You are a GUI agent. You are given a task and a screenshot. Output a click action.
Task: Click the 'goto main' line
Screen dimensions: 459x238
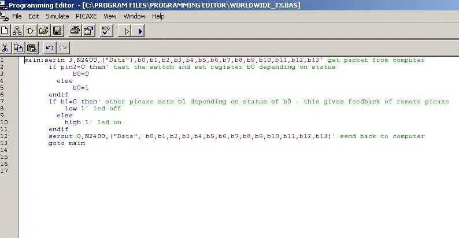(66, 143)
